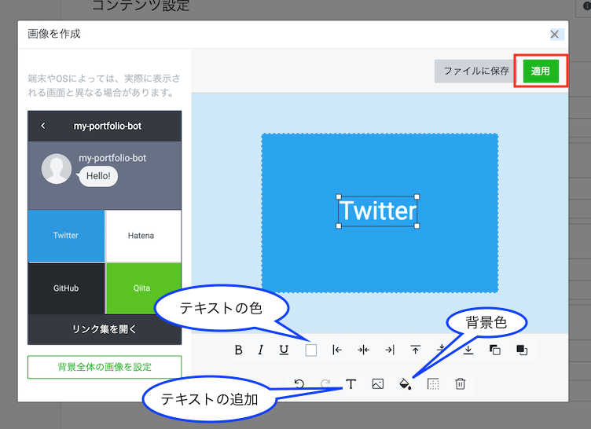The width and height of the screenshot is (591, 429).
Task: Center object horizontally
Action: tap(363, 350)
